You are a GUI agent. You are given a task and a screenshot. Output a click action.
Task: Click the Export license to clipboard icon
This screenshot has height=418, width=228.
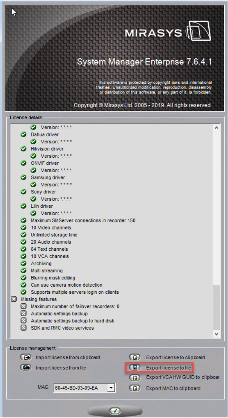pyautogui.click(x=135, y=357)
